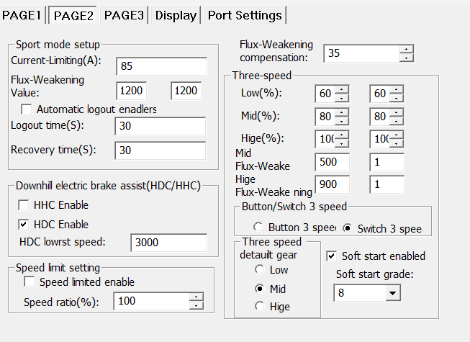Enable the HHC Enable checkbox
The image size is (470, 342).
[x=24, y=205]
